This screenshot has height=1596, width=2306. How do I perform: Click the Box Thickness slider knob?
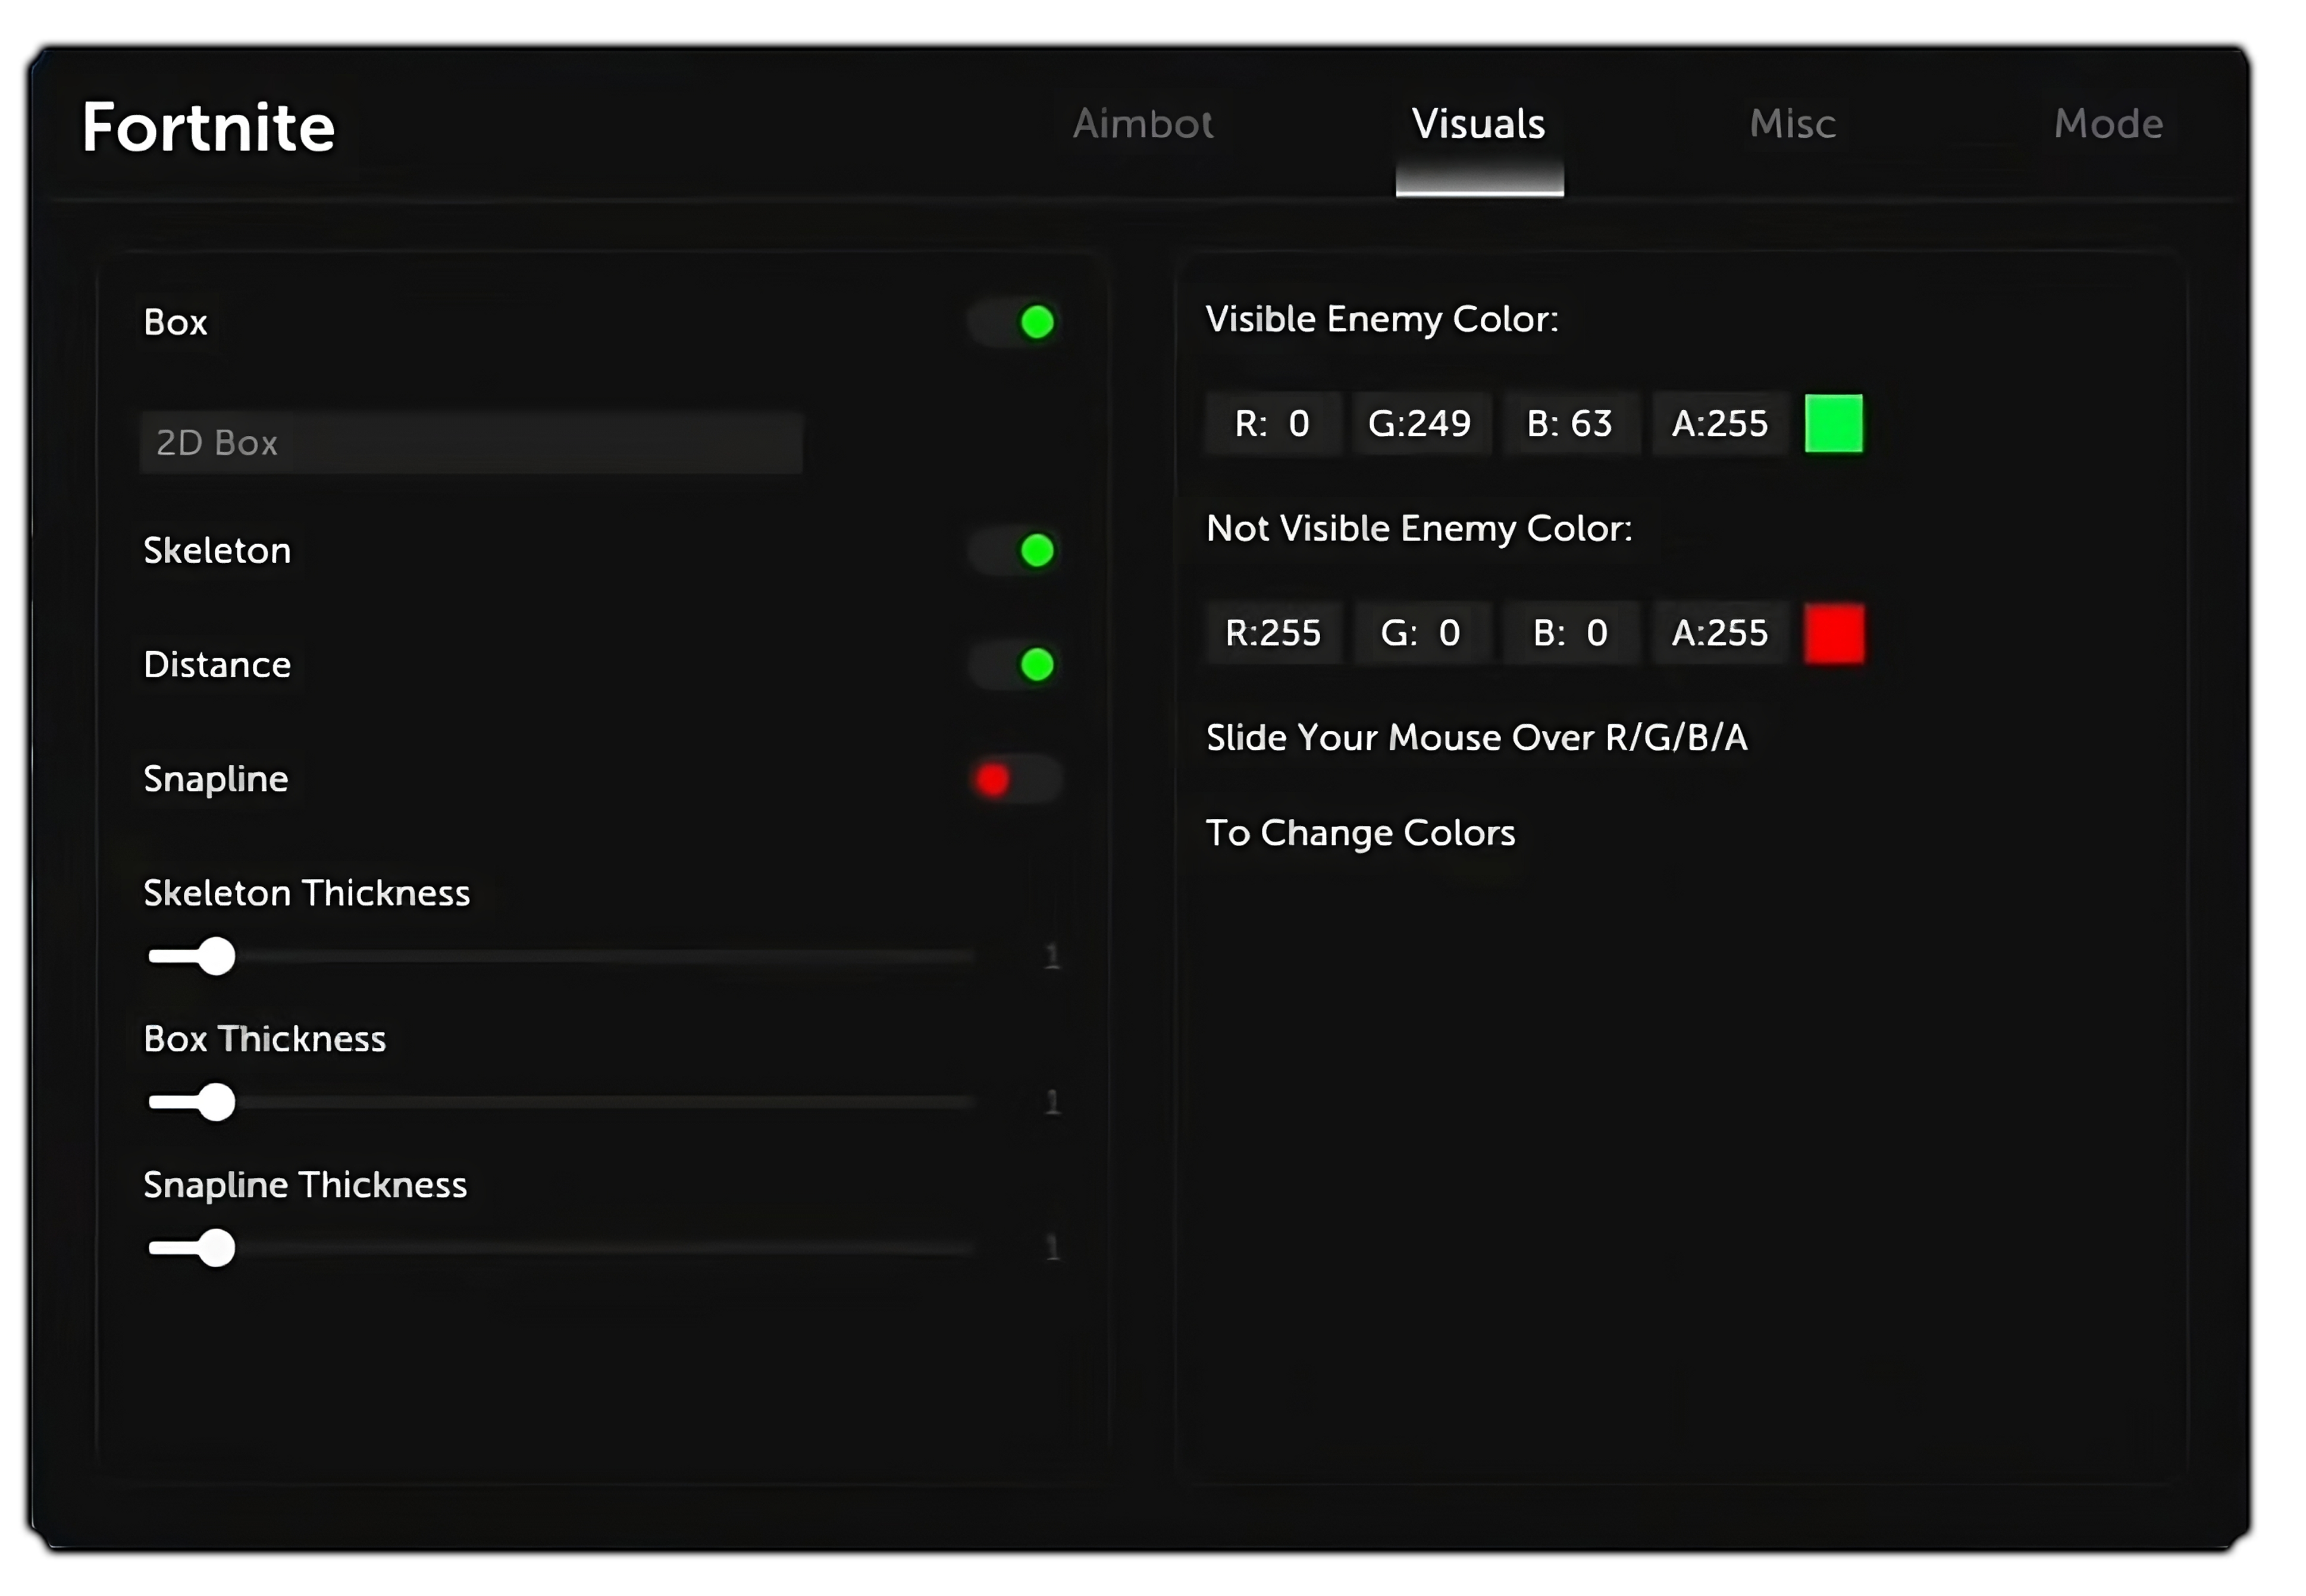[216, 1102]
